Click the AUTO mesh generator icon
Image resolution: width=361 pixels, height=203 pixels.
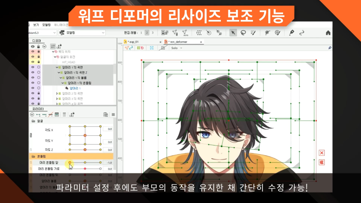185,33
